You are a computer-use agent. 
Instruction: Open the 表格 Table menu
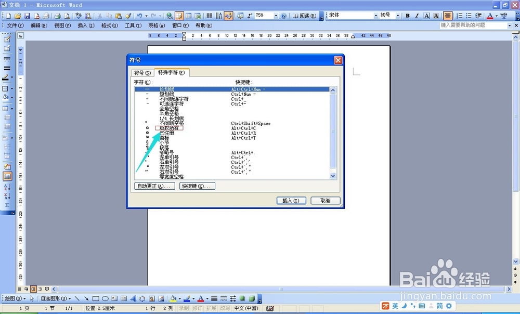[x=157, y=25]
